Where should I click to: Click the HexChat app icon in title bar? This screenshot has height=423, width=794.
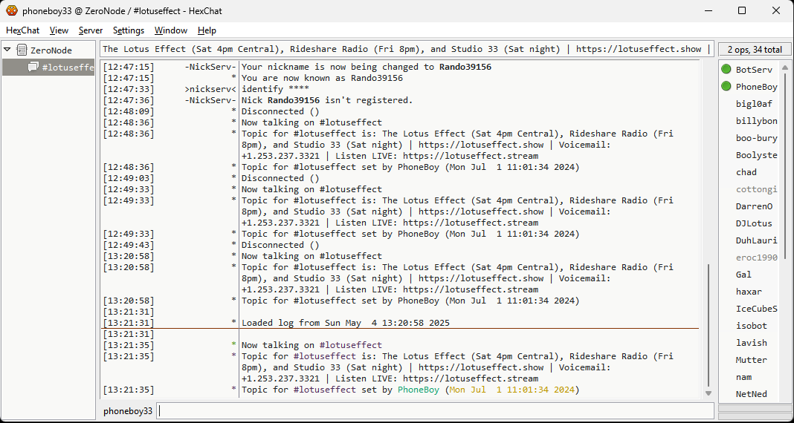(13, 11)
